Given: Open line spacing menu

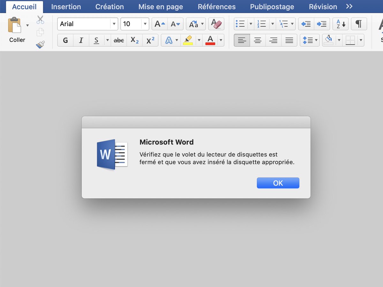Looking at the screenshot, I should (x=310, y=40).
